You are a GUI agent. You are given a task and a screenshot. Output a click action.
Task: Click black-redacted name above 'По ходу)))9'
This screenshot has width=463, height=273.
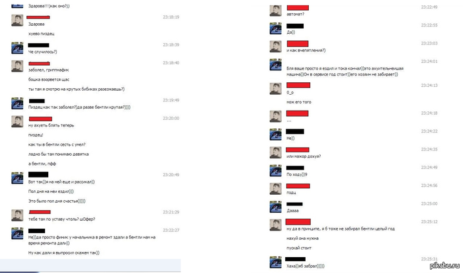295,168
